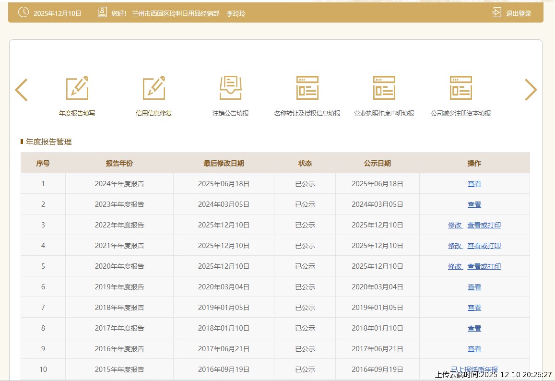Click the 退出登录 logout icon
This screenshot has width=555, height=381.
coord(497,13)
